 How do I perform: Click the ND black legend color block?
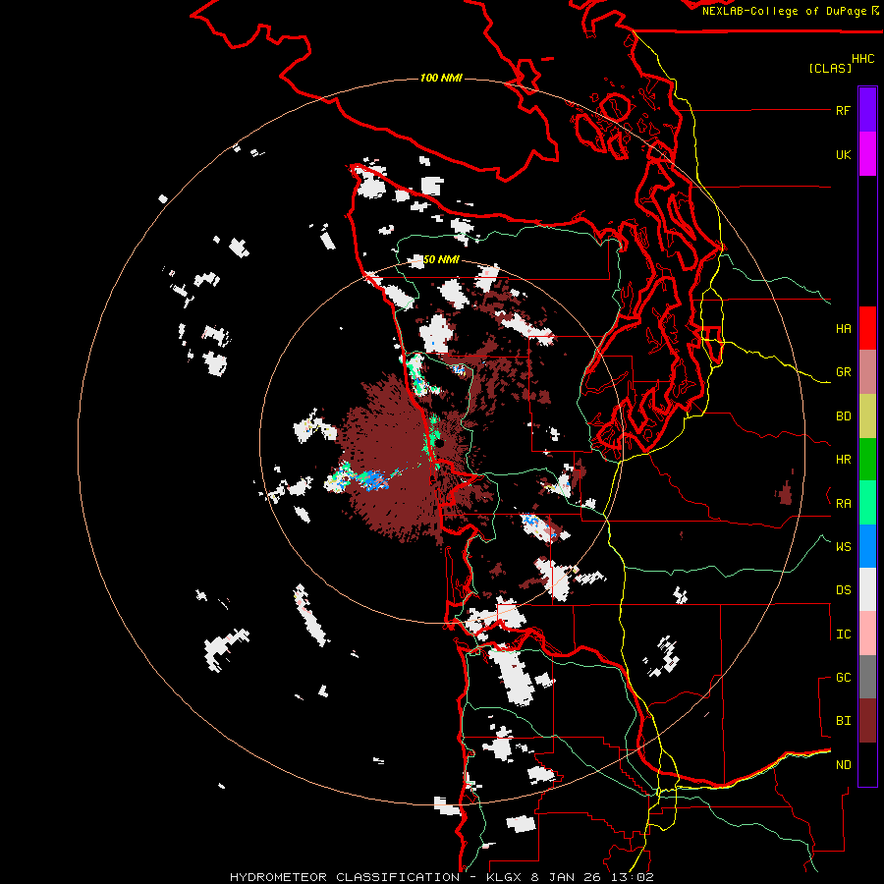(867, 764)
